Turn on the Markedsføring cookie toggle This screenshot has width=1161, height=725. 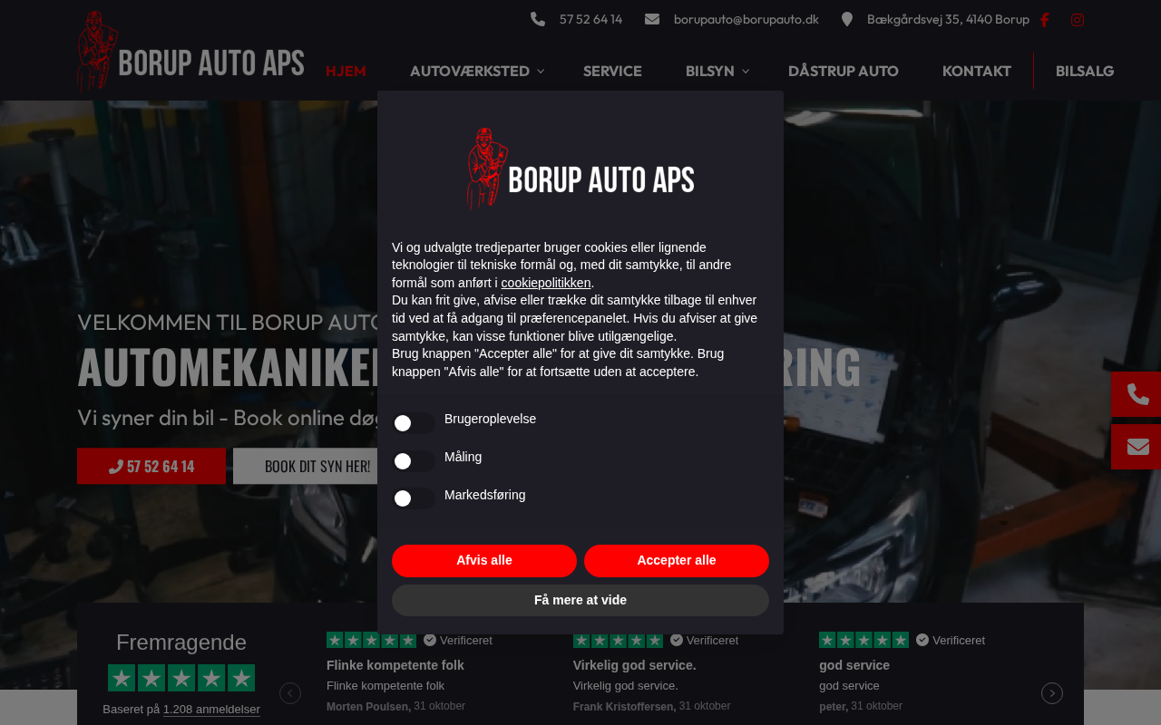click(x=414, y=498)
